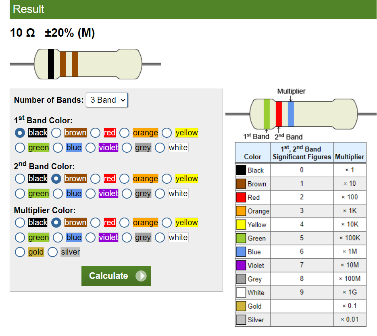The width and height of the screenshot is (377, 336).
Task: Set Multiplier Color to green
Action: click(x=20, y=238)
